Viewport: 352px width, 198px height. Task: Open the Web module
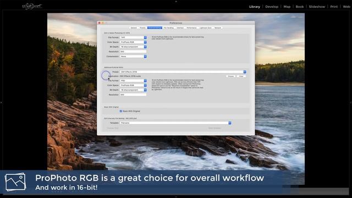click(346, 7)
